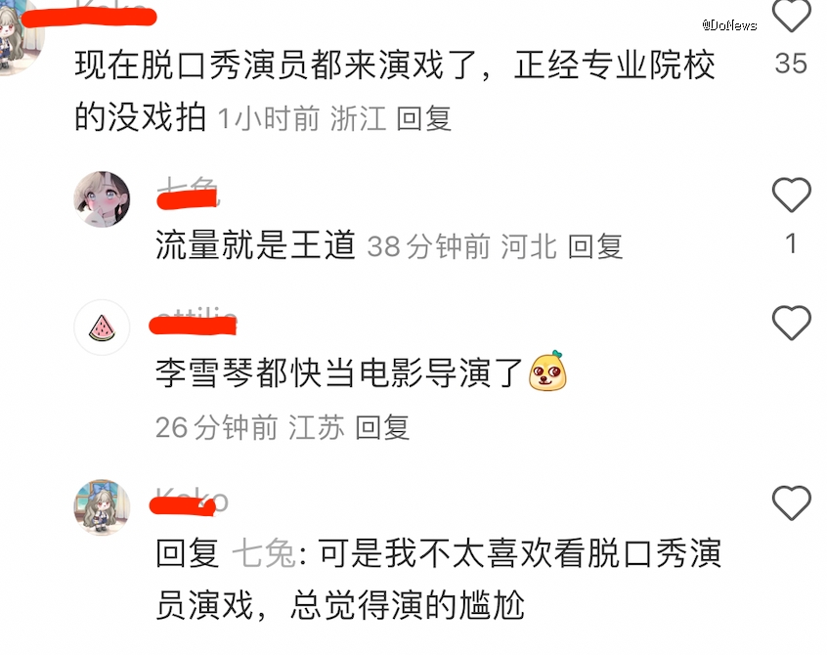Open the blue-bow avatar next to bottom reply
Viewport: 827px width, 655px height.
point(102,507)
